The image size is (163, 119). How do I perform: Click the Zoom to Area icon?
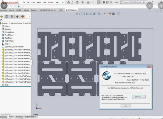pyautogui.click(x=80, y=14)
